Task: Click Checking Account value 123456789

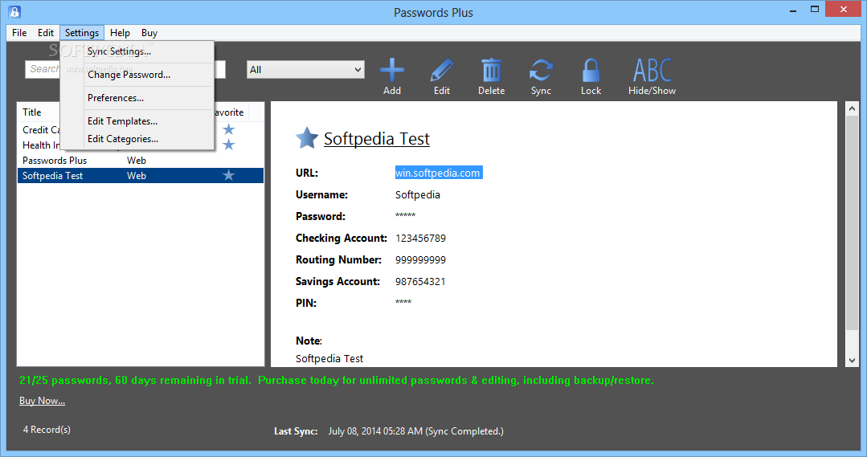Action: point(420,239)
